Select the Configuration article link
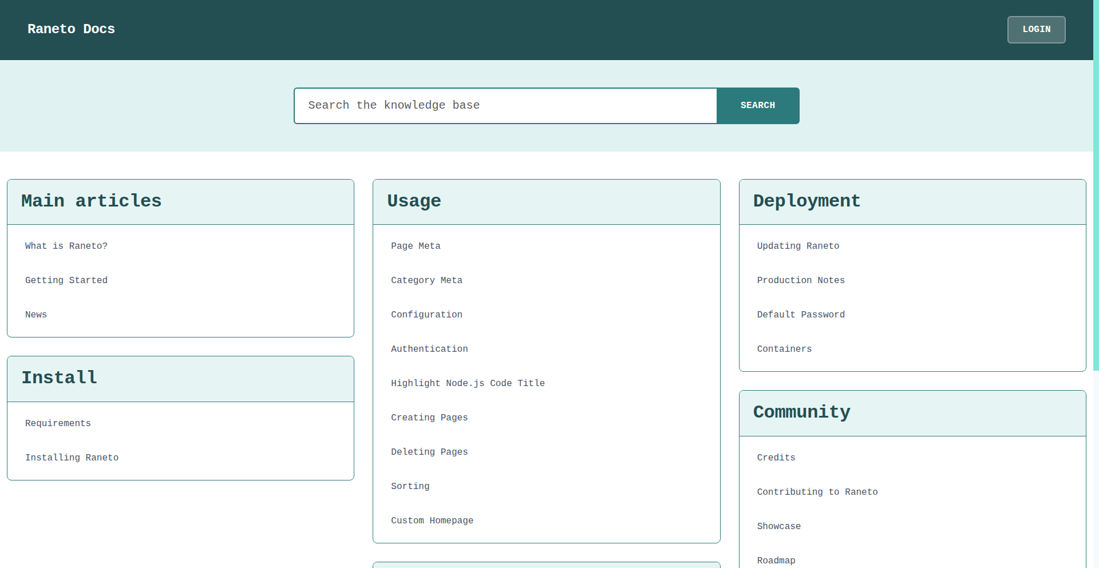Image resolution: width=1099 pixels, height=568 pixels. click(x=426, y=315)
